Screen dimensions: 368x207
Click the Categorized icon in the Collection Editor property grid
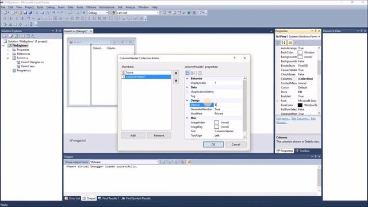point(187,73)
